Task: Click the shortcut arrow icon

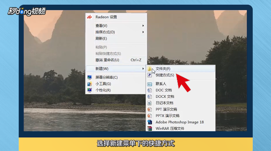Action: (149, 75)
